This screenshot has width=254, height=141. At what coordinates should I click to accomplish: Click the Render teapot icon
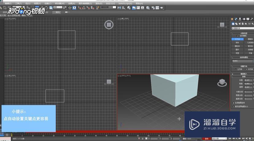pyautogui.click(x=162, y=8)
